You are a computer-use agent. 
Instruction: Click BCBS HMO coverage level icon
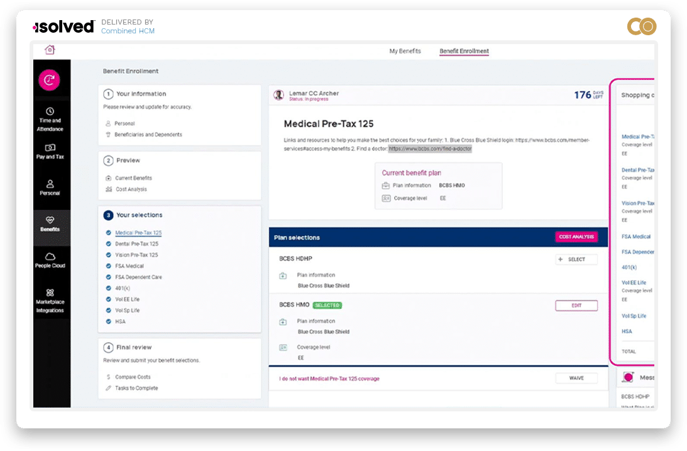coord(283,348)
